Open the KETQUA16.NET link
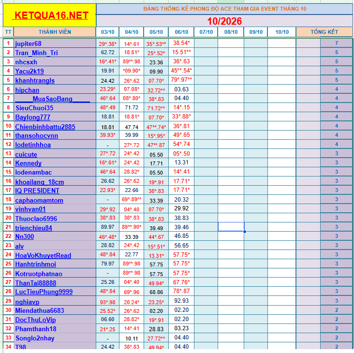Image resolution: width=354 pixels, height=353 pixels. [x=50, y=15]
